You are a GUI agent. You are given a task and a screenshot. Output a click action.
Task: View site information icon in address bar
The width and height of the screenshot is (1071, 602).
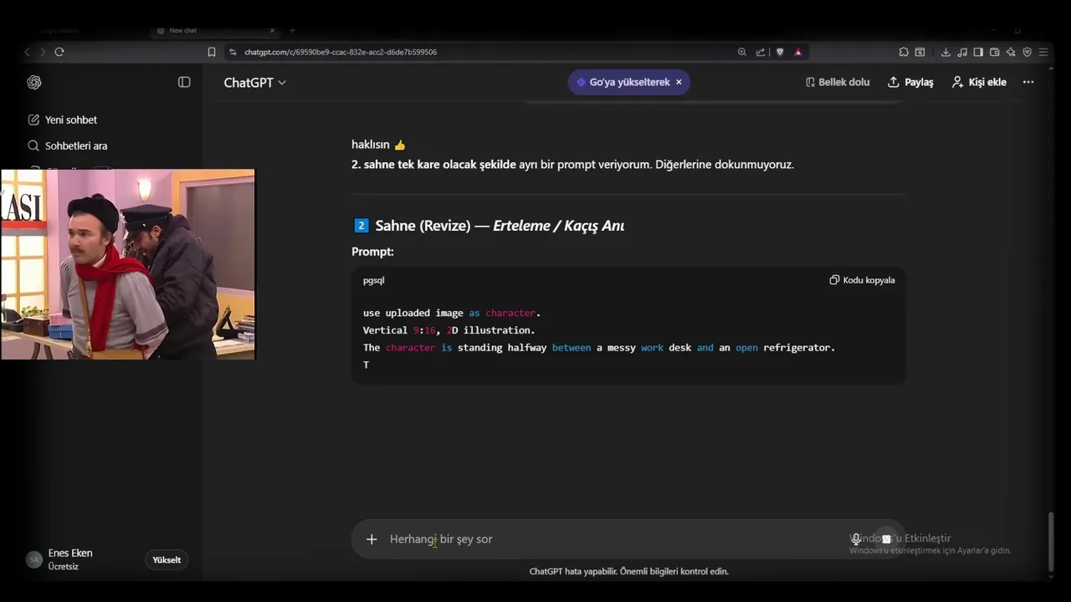232,52
